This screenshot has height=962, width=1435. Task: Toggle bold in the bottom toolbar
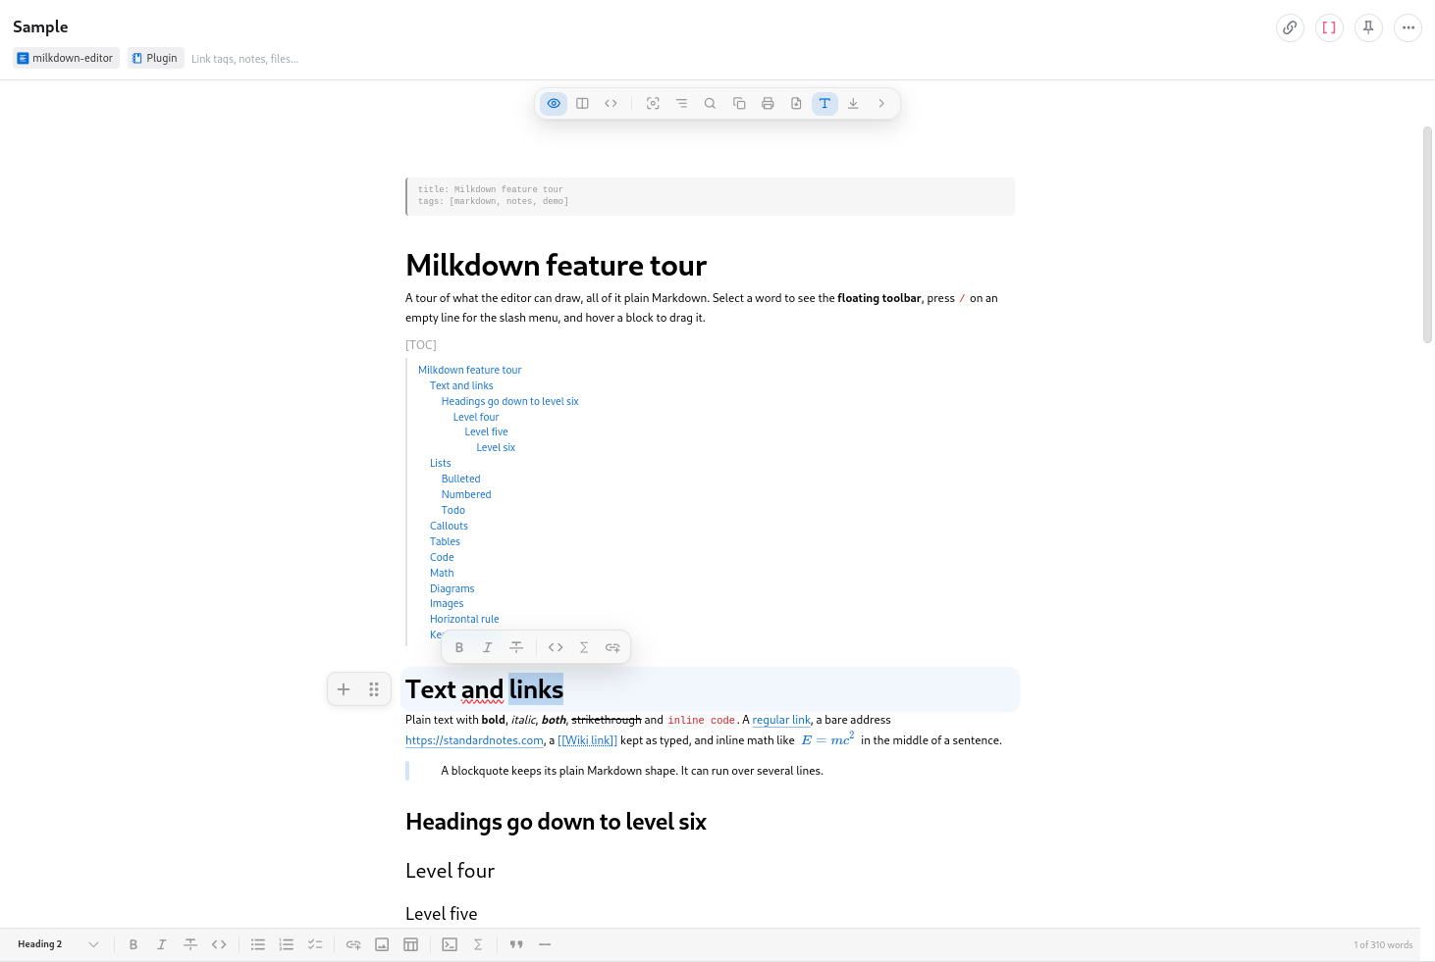coord(133,944)
